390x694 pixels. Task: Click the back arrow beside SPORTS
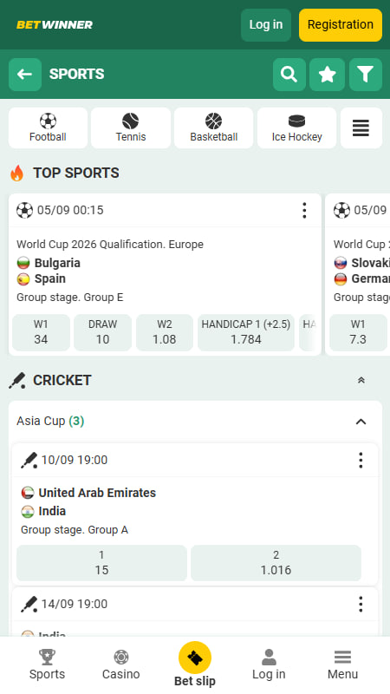point(25,75)
